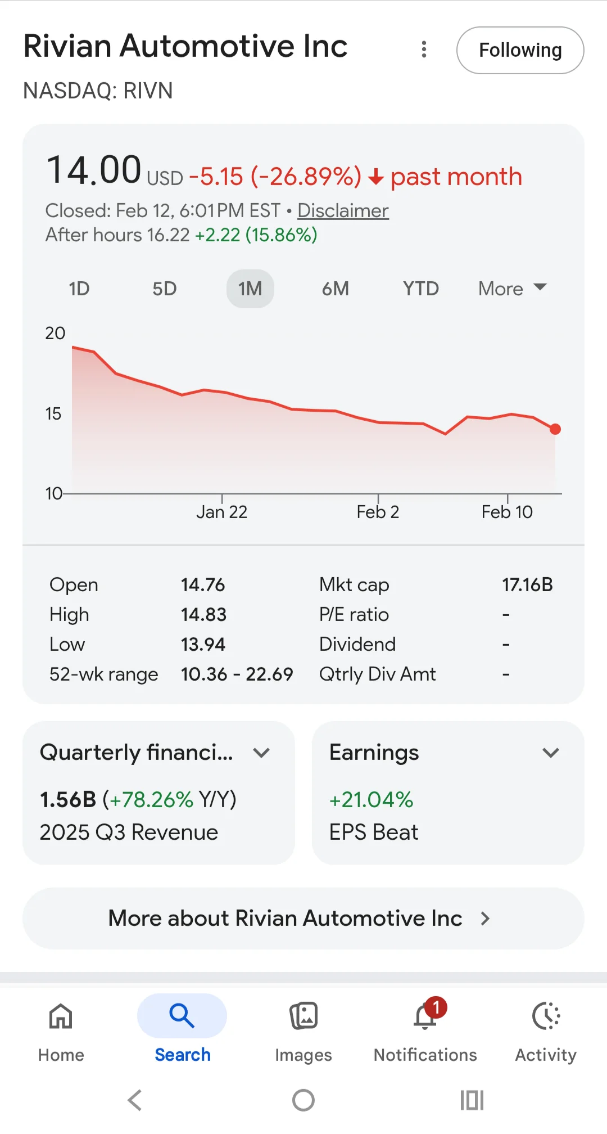Select the 1M time range
Screen dimensions: 607x1134
(x=250, y=289)
